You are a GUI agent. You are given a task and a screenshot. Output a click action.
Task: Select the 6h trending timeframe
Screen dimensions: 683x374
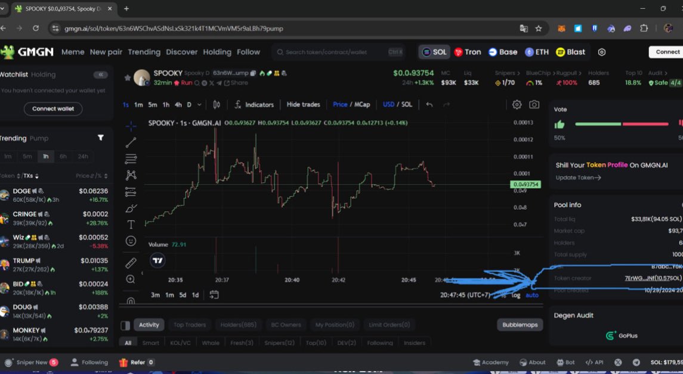point(63,157)
